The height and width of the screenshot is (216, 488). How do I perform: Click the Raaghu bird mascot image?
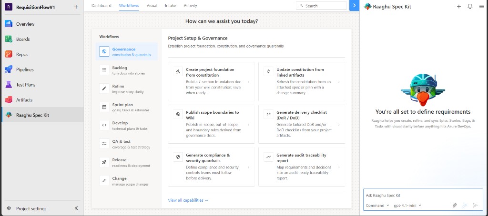(423, 89)
